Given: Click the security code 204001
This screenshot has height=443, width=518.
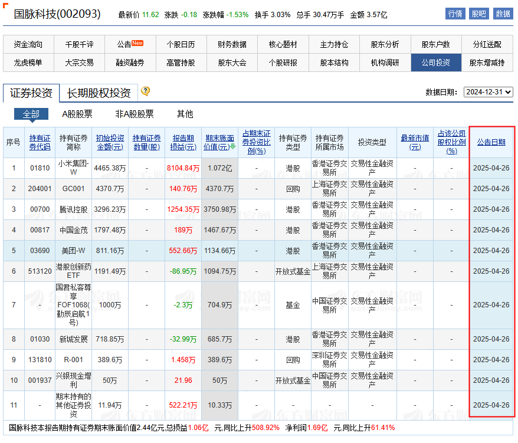Looking at the screenshot, I should pos(40,189).
